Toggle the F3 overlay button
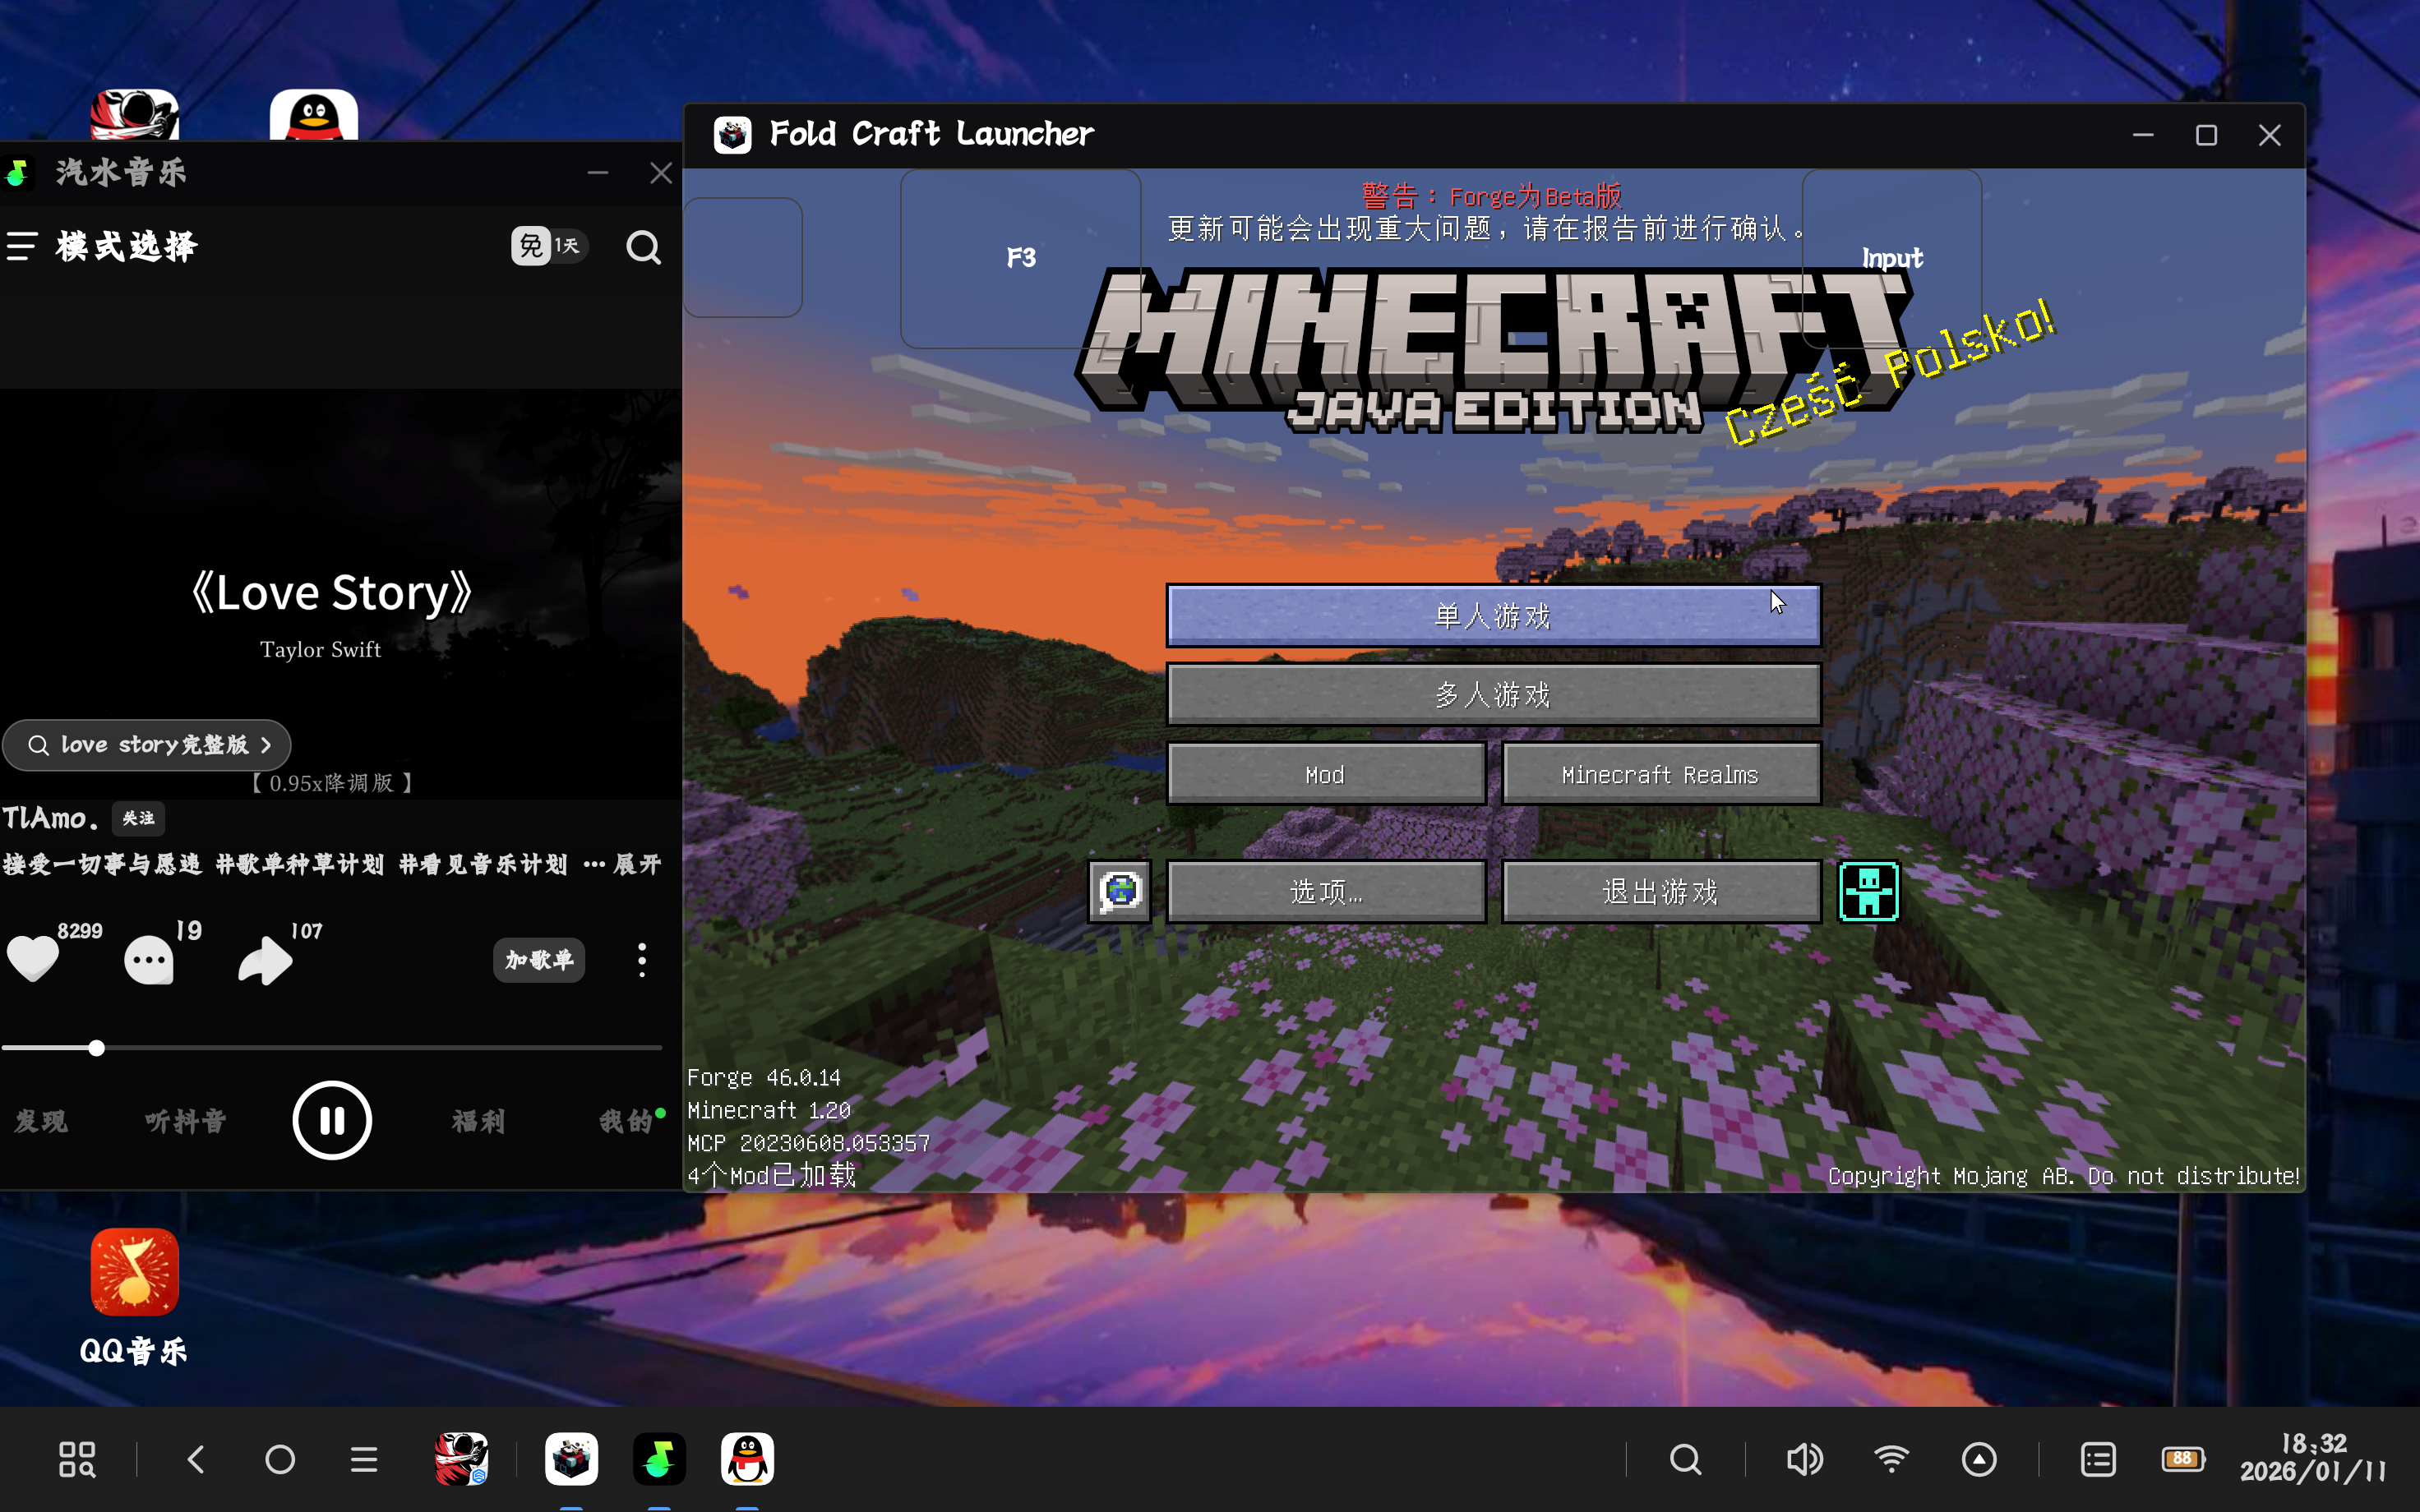 tap(1020, 258)
